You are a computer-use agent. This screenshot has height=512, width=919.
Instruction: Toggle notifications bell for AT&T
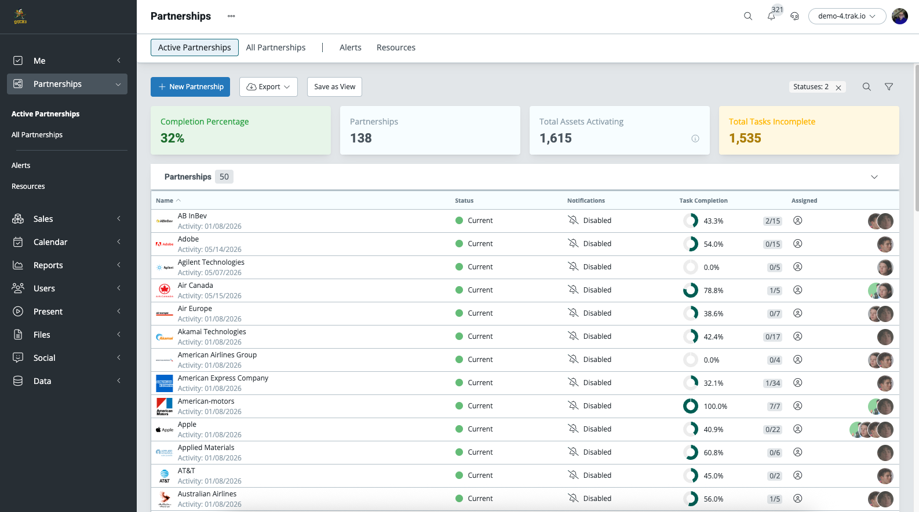pos(573,475)
